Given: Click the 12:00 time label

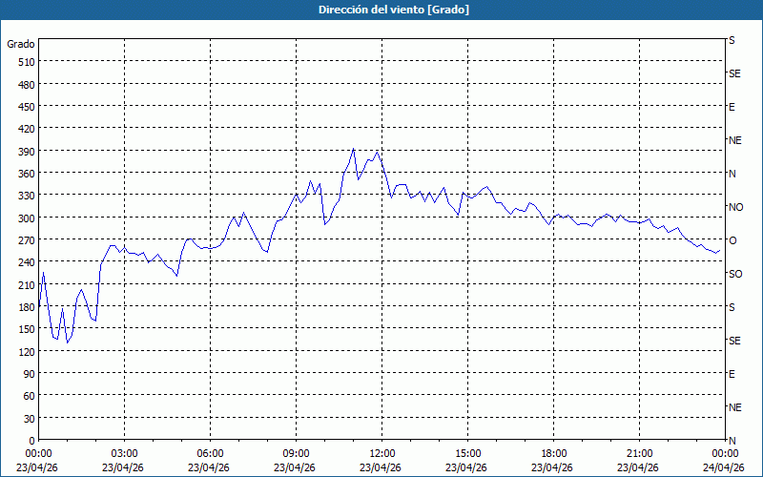Looking at the screenshot, I should click(381, 454).
